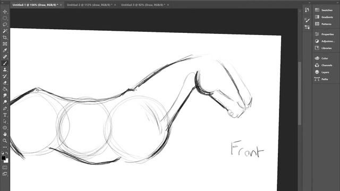This screenshot has height=191, width=340.
Task: Open the Gradients panel
Action: pyautogui.click(x=325, y=17)
